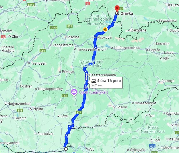The image size is (179, 153).
Task: Click the car icon in the travel time box
Action: click(94, 81)
